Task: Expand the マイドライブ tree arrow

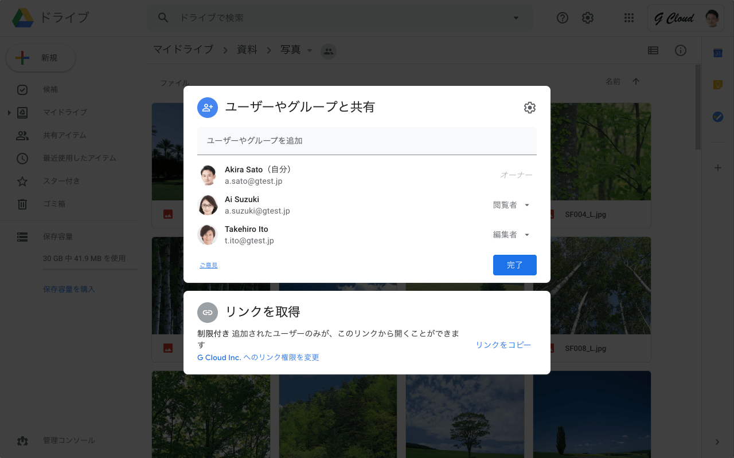Action: [x=9, y=113]
